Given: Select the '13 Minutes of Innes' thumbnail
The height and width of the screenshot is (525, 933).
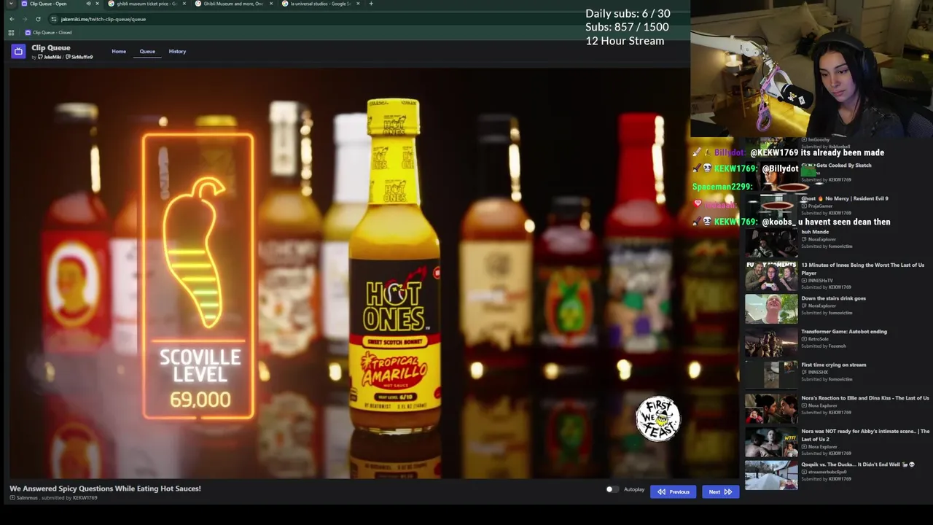Looking at the screenshot, I should coord(771,276).
